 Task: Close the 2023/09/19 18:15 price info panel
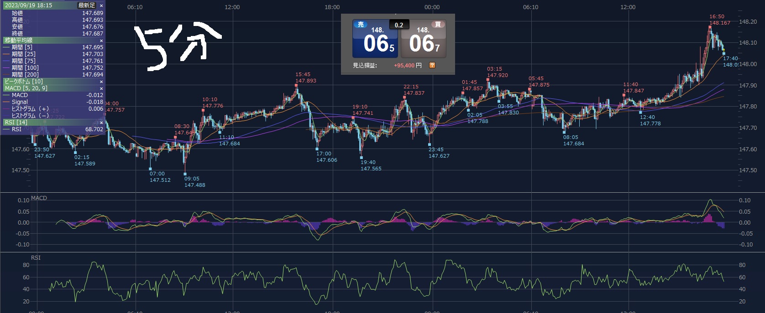[101, 5]
